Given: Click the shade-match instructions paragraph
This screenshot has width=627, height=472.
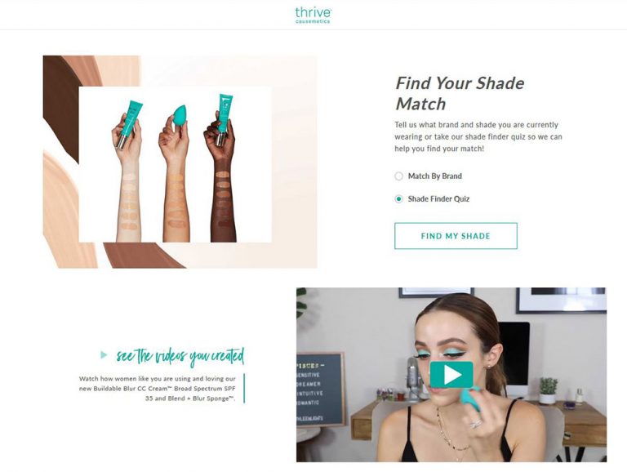Looking at the screenshot, I should click(478, 137).
